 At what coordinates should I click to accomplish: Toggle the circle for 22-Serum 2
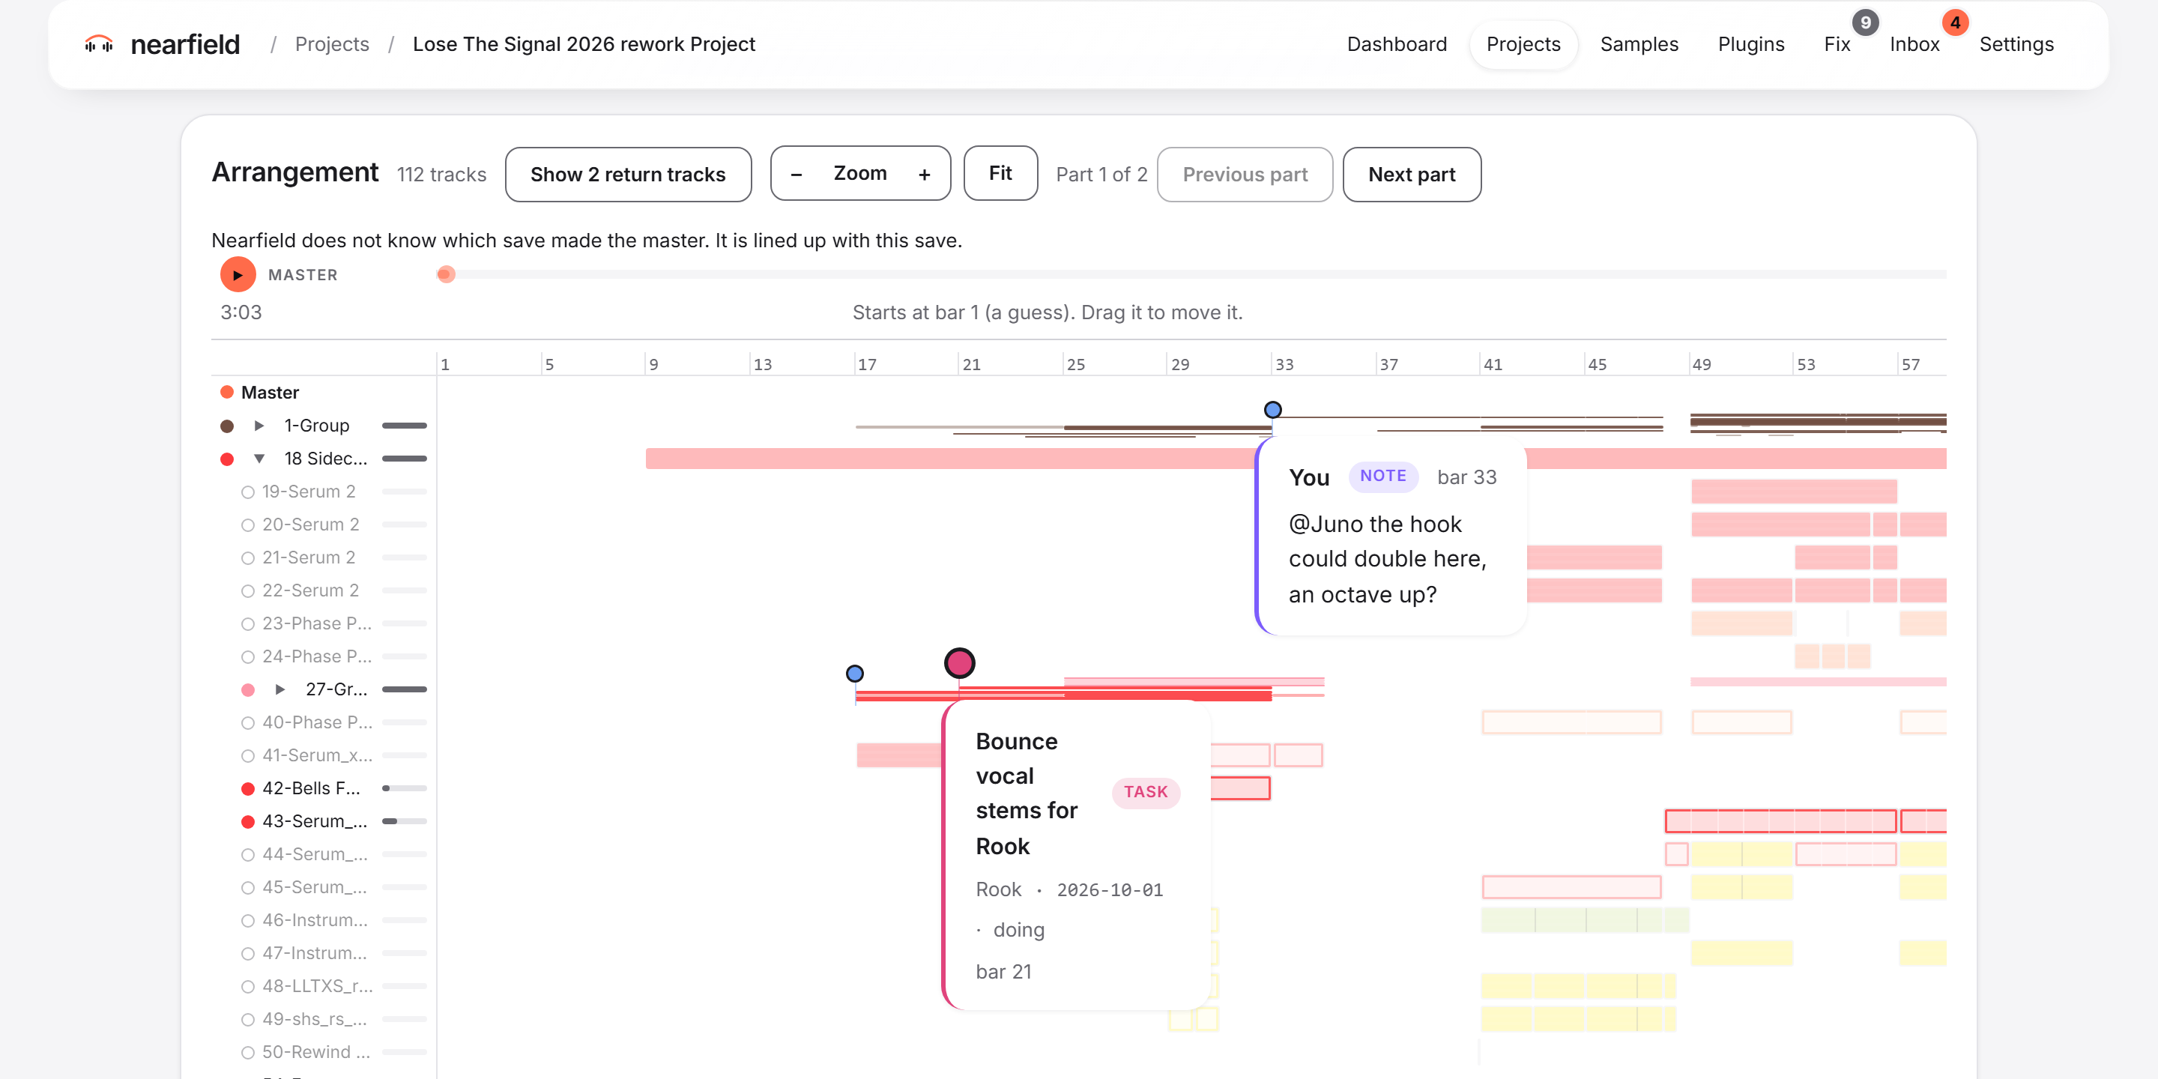pos(248,590)
